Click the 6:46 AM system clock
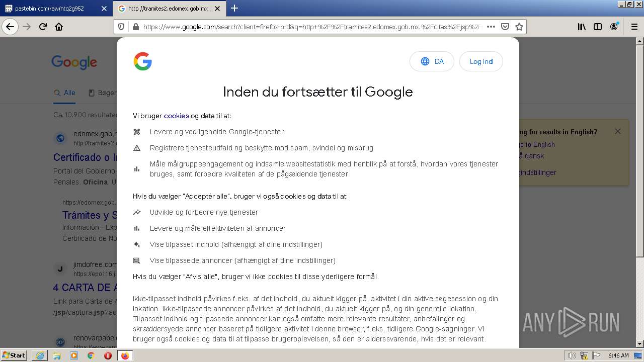Screen dimensions: 644x362 click(x=618, y=355)
